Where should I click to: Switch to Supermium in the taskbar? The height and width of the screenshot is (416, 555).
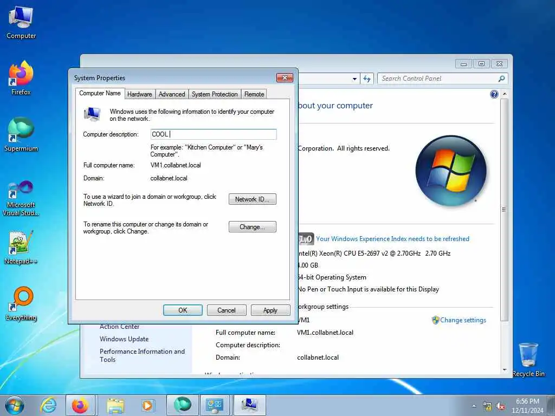tap(182, 405)
